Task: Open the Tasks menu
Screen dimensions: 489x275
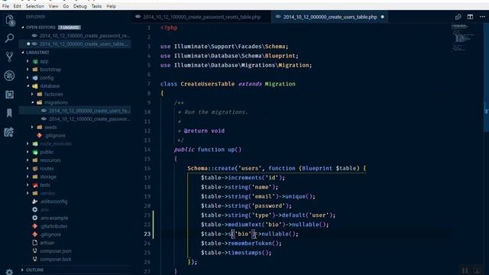Action: click(96, 6)
